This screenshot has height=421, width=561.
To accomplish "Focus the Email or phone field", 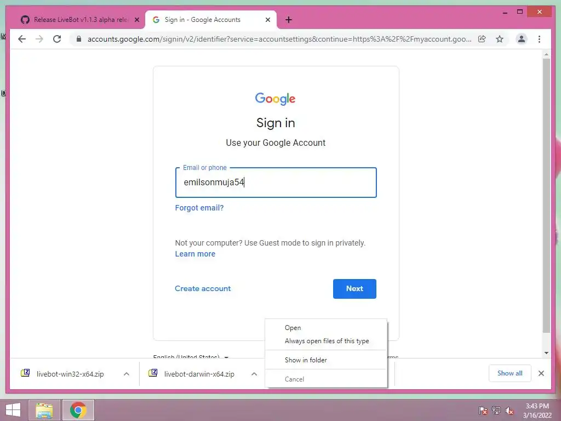I will pyautogui.click(x=276, y=183).
